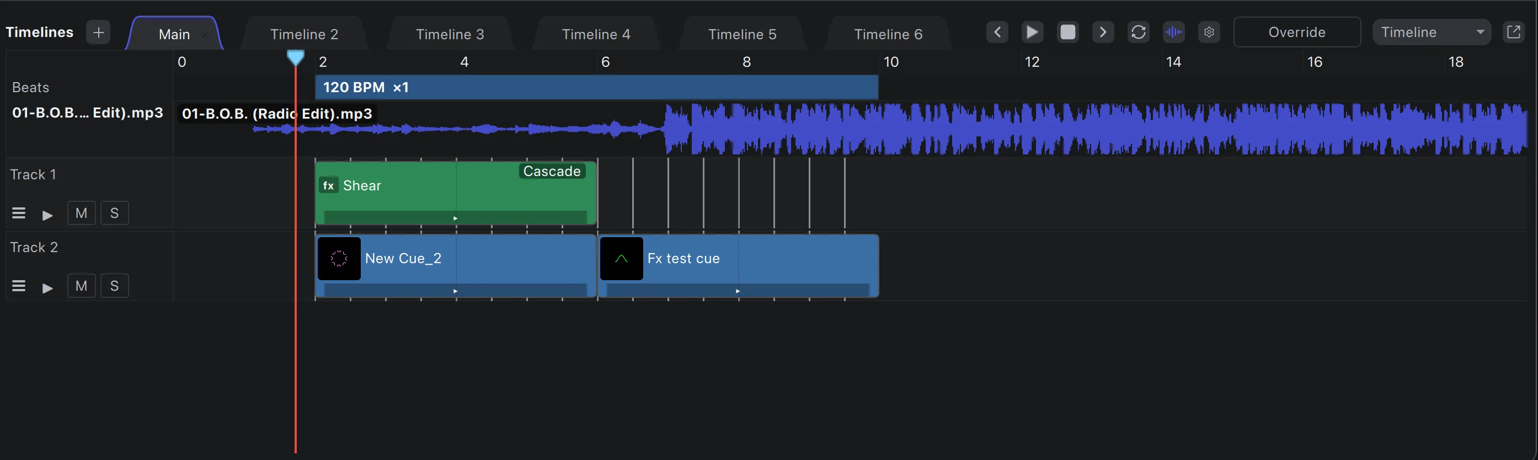Click the playhead marker handle
This screenshot has width=1538, height=460.
pos(296,57)
